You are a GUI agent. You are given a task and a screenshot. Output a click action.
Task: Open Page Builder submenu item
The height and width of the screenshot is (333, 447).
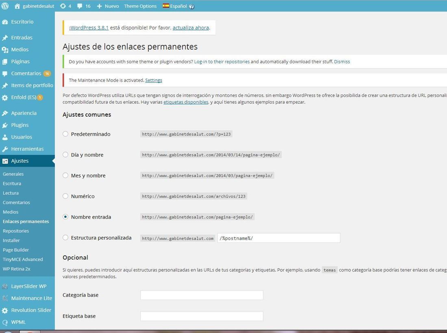(x=16, y=250)
